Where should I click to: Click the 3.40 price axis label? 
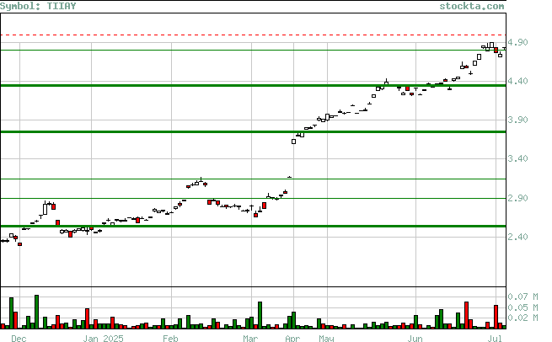click(x=517, y=158)
